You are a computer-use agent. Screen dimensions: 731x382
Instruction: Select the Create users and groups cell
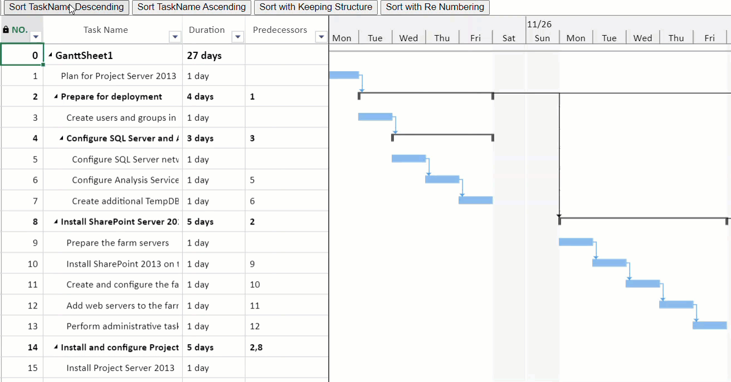tap(113, 117)
